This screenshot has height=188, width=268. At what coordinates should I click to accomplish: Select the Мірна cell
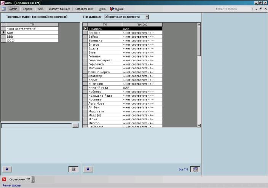click(x=105, y=119)
